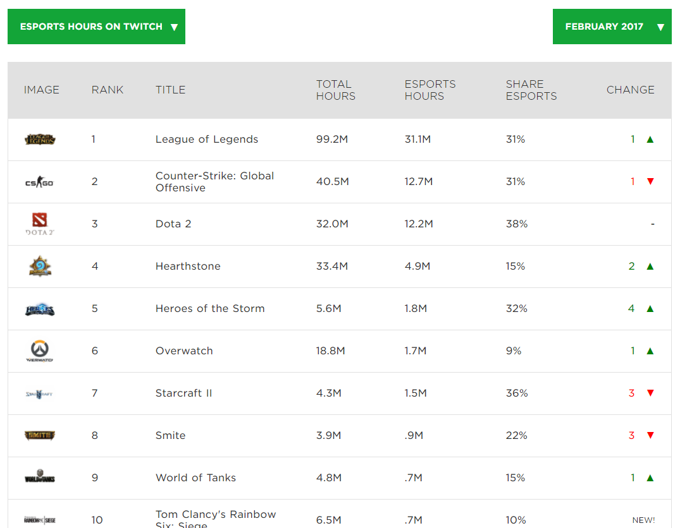
Task: Click the Rainbow Six Siege logo
Action: point(40,520)
